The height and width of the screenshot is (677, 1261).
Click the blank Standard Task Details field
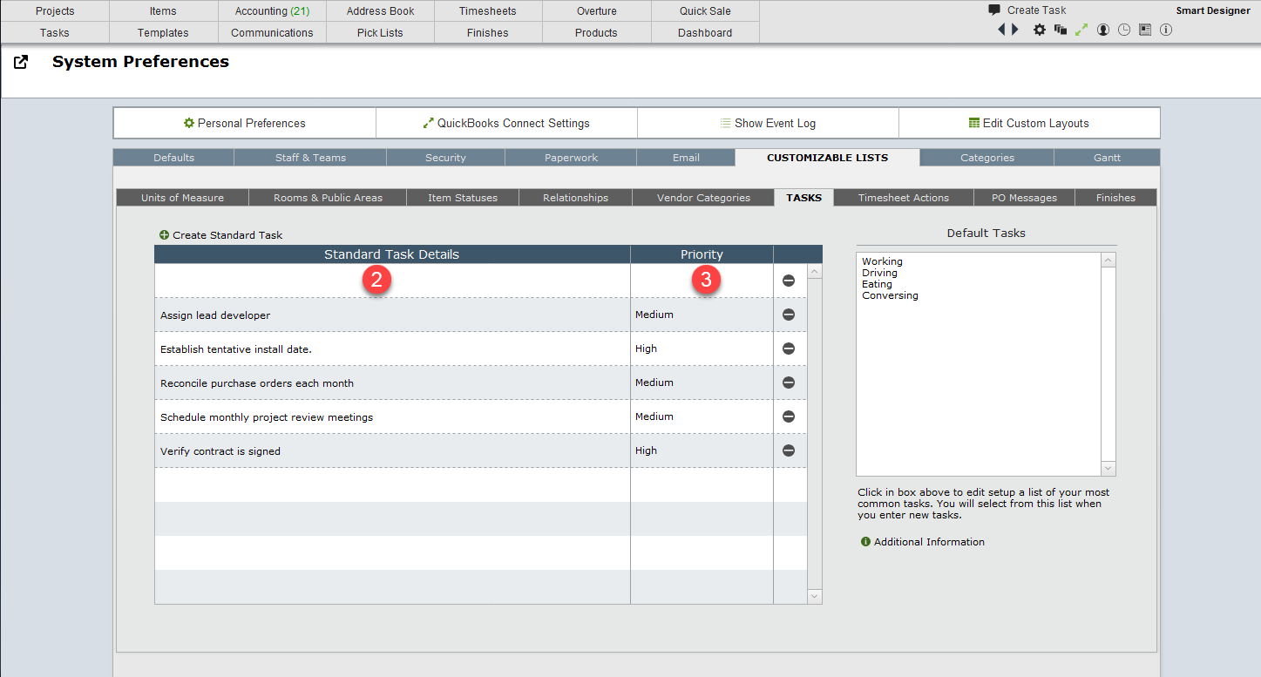coord(392,281)
